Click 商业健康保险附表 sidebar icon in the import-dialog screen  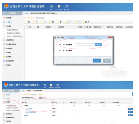point(4,44)
